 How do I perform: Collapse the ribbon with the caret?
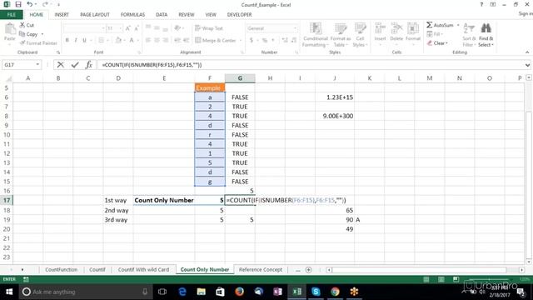pyautogui.click(x=527, y=52)
